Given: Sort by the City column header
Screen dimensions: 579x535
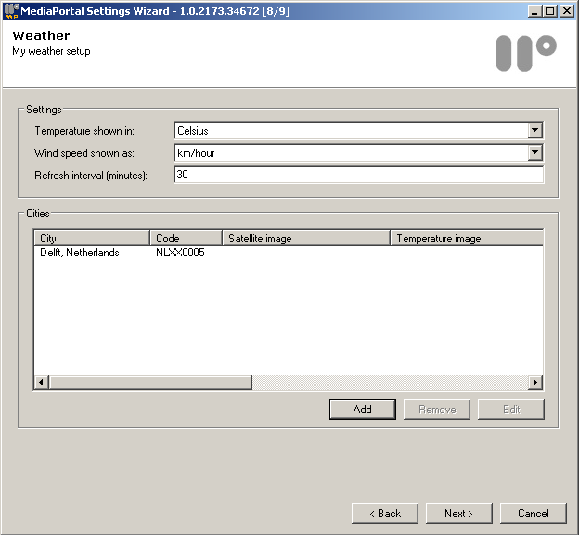Looking at the screenshot, I should 92,238.
